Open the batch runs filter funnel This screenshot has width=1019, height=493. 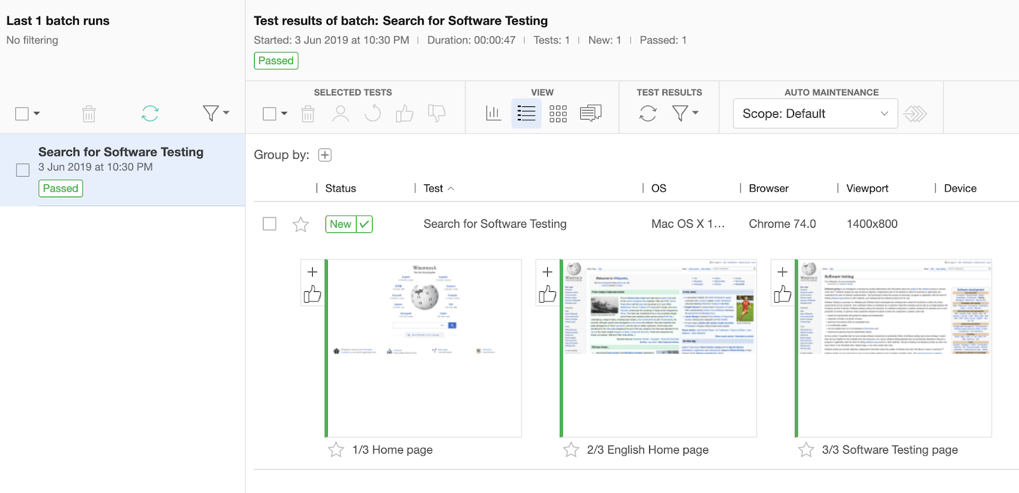[211, 113]
